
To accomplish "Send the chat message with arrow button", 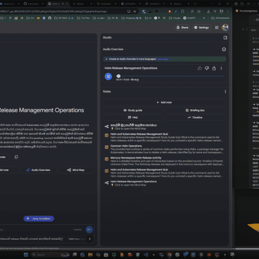I will (89, 229).
